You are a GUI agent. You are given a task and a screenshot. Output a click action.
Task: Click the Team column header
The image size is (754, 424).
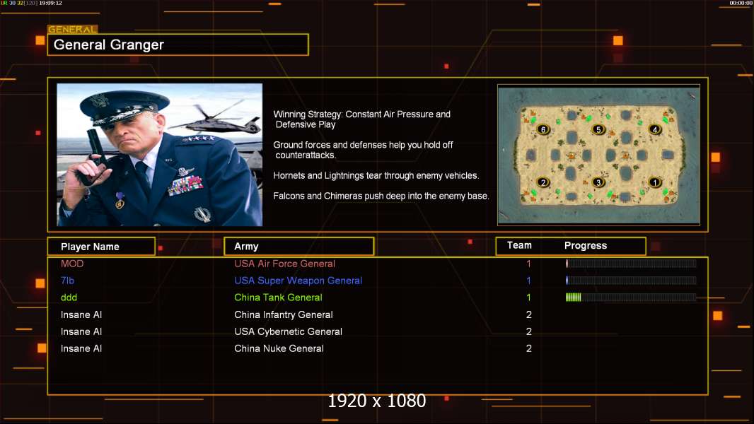point(519,245)
